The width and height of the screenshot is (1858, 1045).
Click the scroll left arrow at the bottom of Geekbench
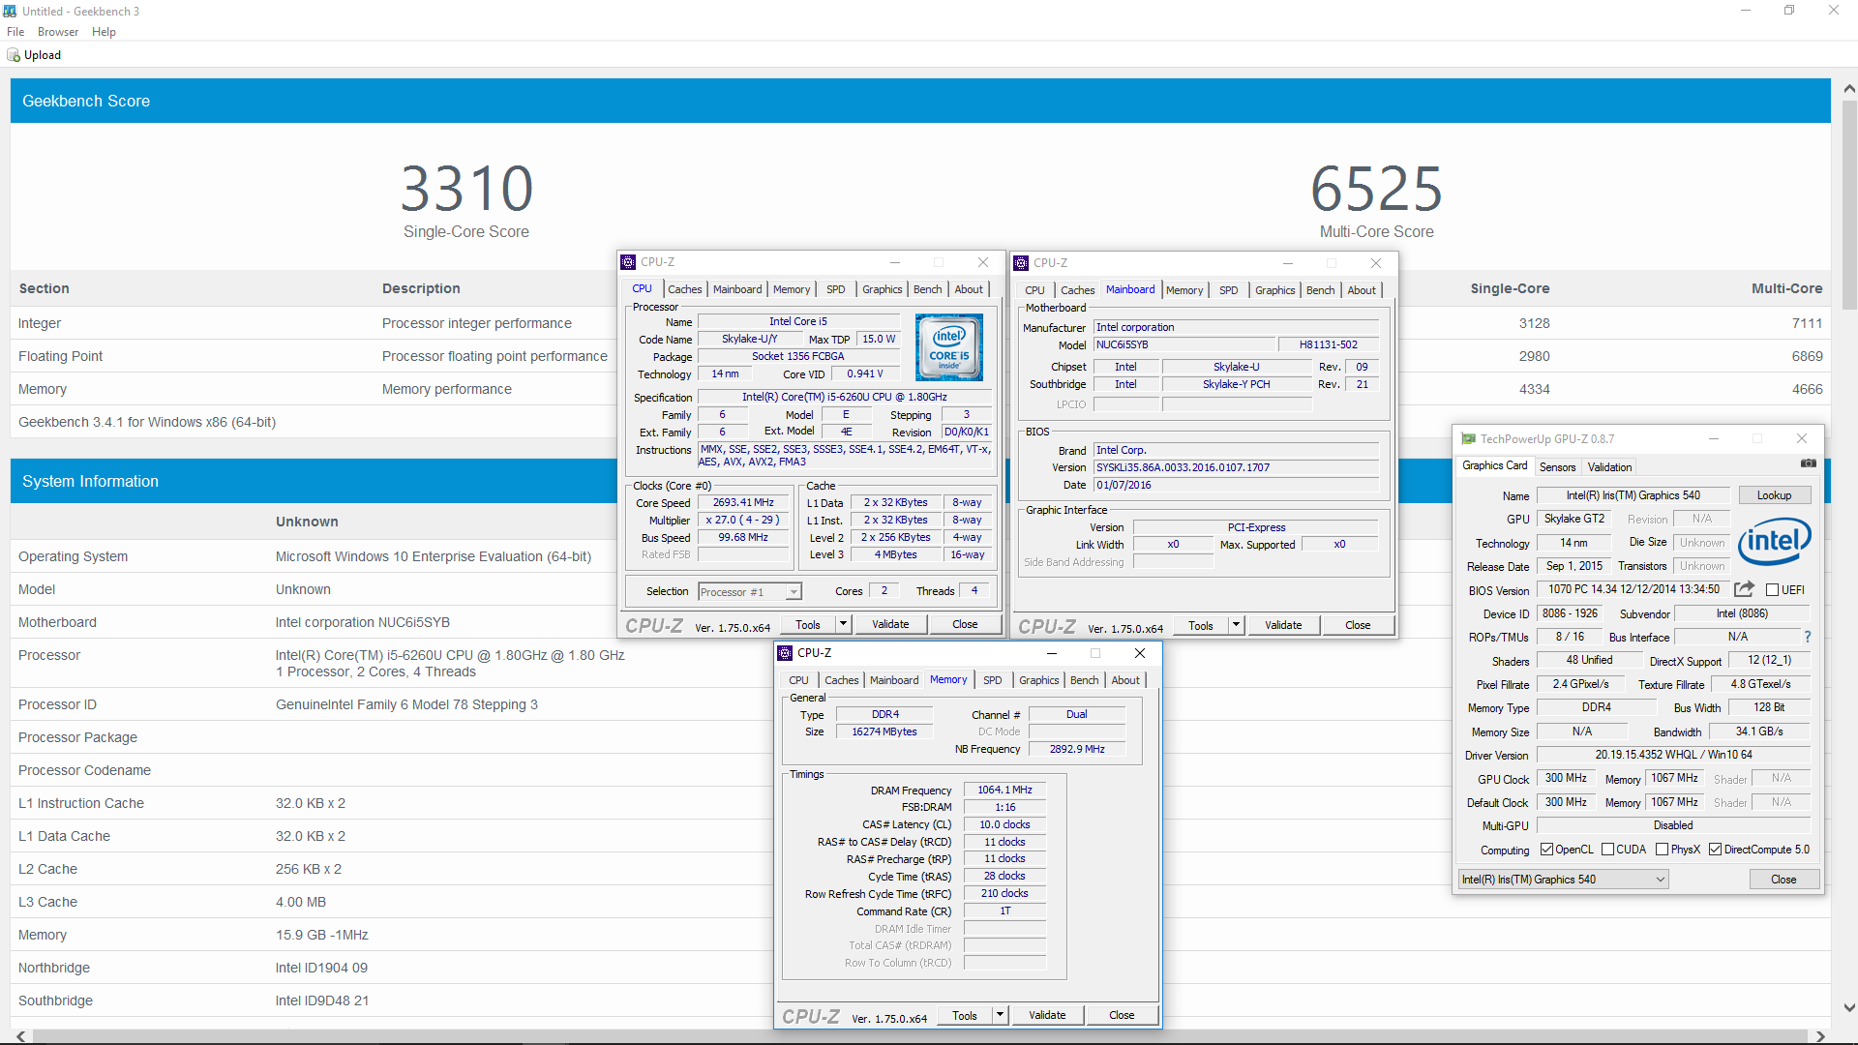(21, 1036)
